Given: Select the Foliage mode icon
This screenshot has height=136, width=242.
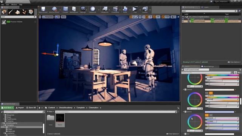Looking at the screenshot, I should pos(24,12).
